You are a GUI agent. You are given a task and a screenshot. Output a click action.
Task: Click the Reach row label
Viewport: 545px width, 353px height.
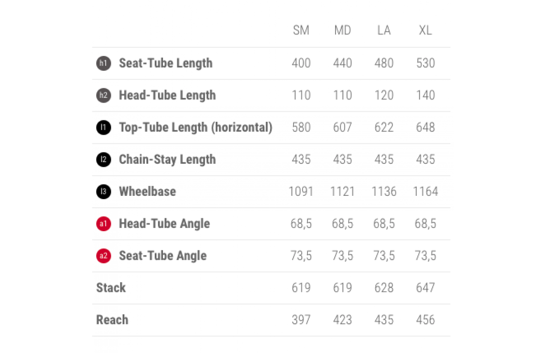112,320
